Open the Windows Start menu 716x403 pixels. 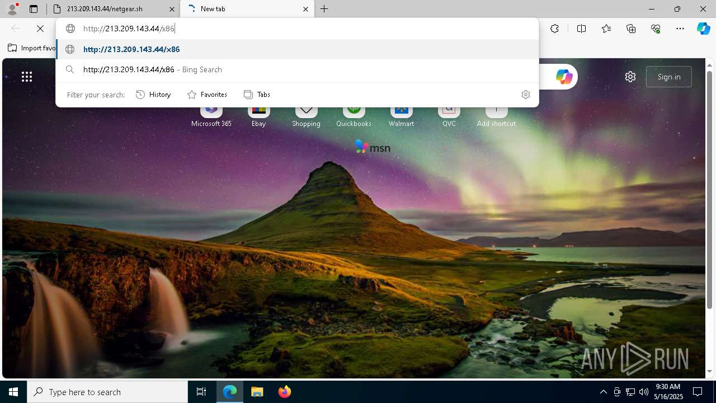(x=13, y=392)
